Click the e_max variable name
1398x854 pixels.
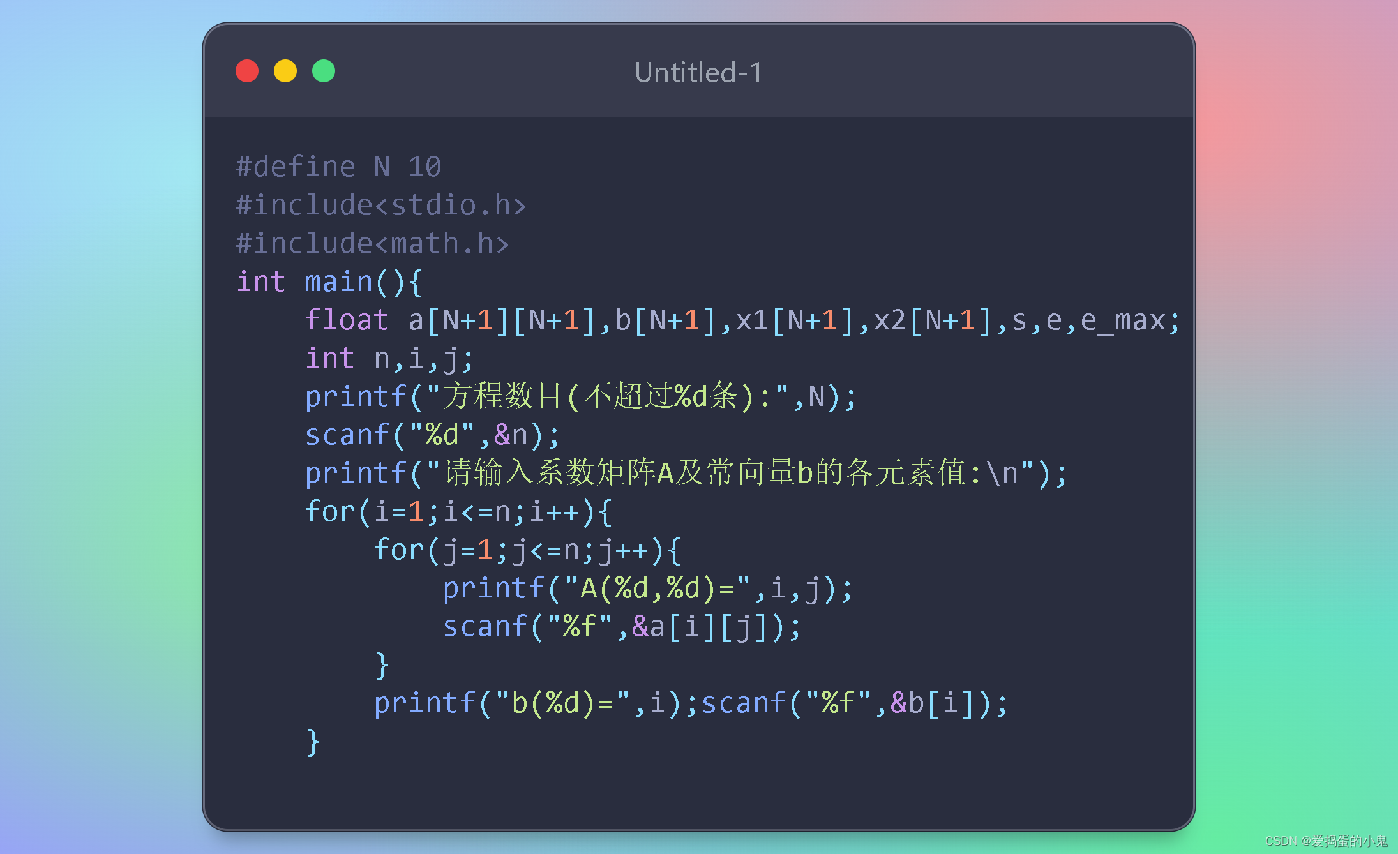click(1124, 320)
